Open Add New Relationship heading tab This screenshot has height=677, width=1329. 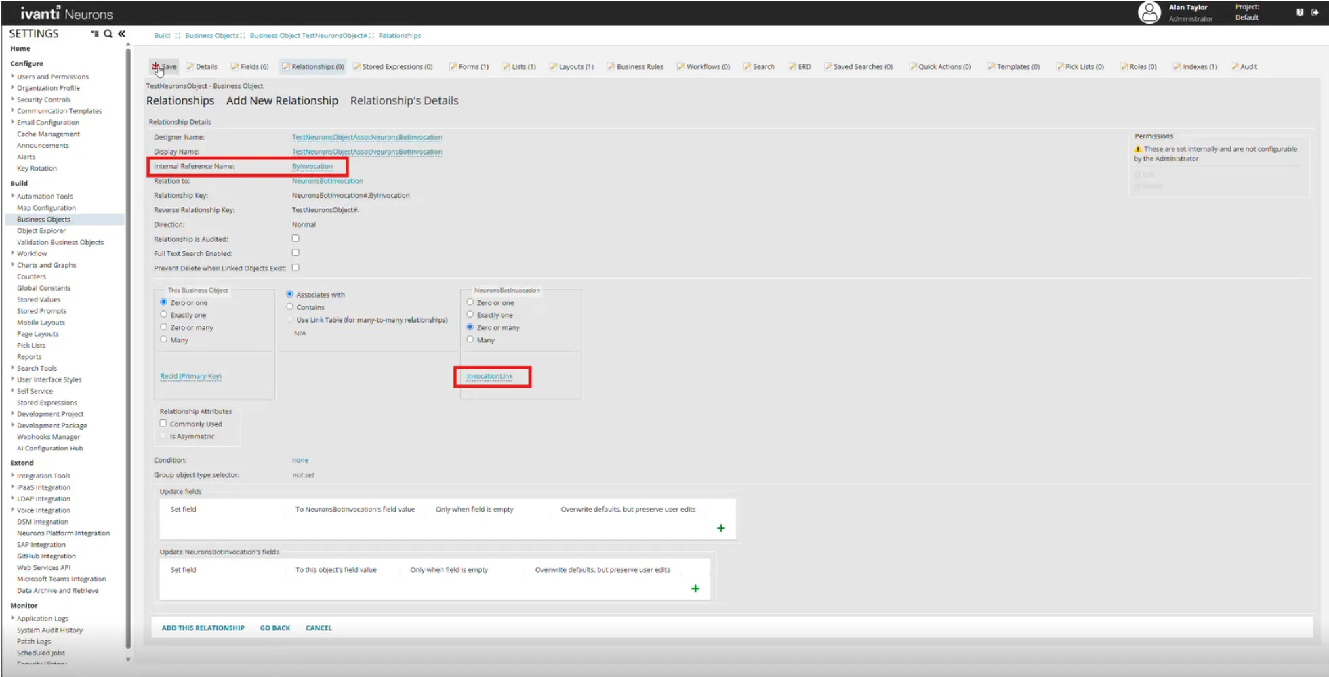(x=283, y=101)
